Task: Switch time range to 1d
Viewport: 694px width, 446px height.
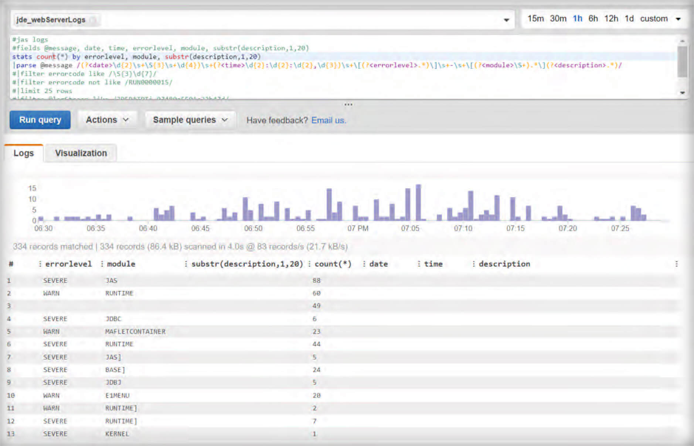Action: click(629, 19)
